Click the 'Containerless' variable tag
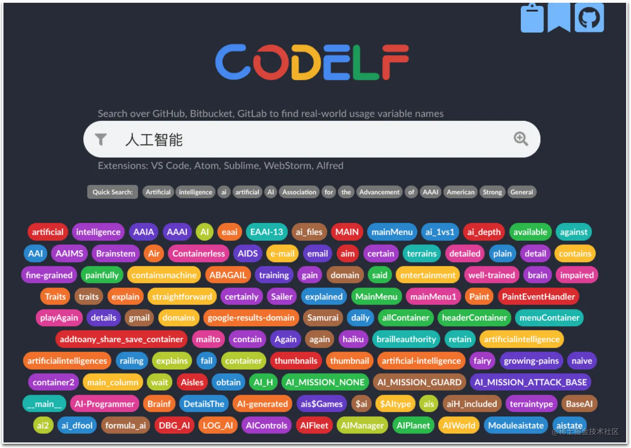This screenshot has width=631, height=448. pyautogui.click(x=199, y=254)
